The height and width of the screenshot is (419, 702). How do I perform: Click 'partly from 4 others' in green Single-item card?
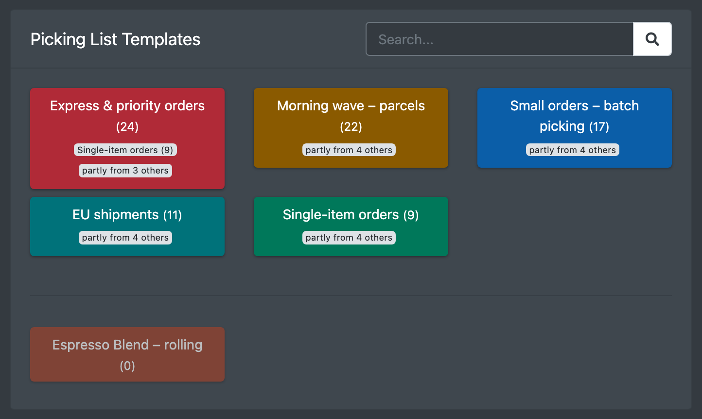[x=349, y=238]
